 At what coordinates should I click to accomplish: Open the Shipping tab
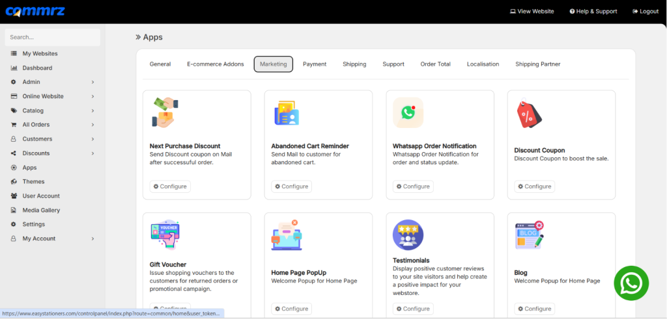354,64
